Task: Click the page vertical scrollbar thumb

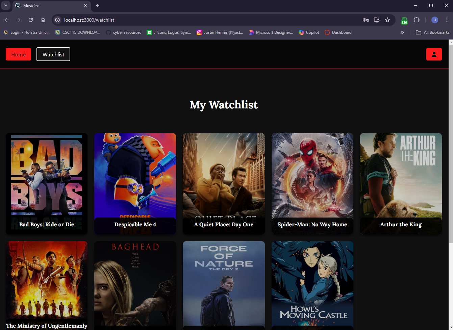Action: click(x=451, y=144)
